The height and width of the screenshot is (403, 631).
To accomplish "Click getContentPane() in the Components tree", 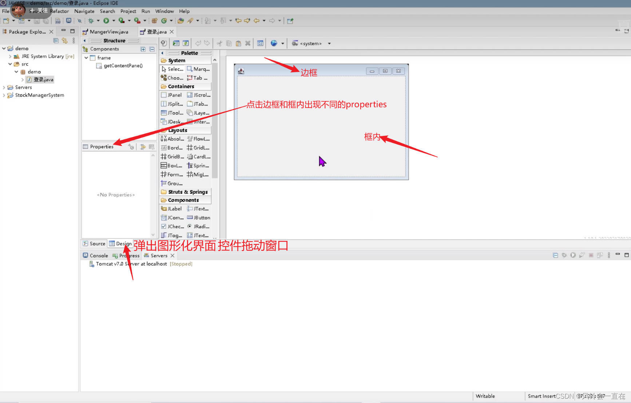I will tap(123, 66).
